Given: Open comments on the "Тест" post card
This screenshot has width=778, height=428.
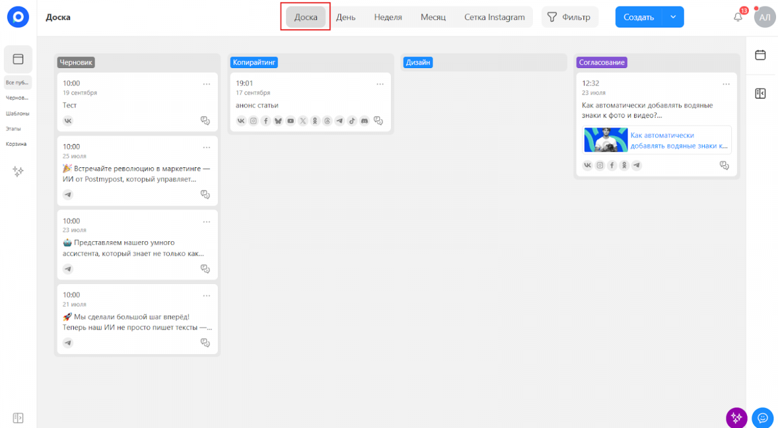Looking at the screenshot, I should (206, 121).
